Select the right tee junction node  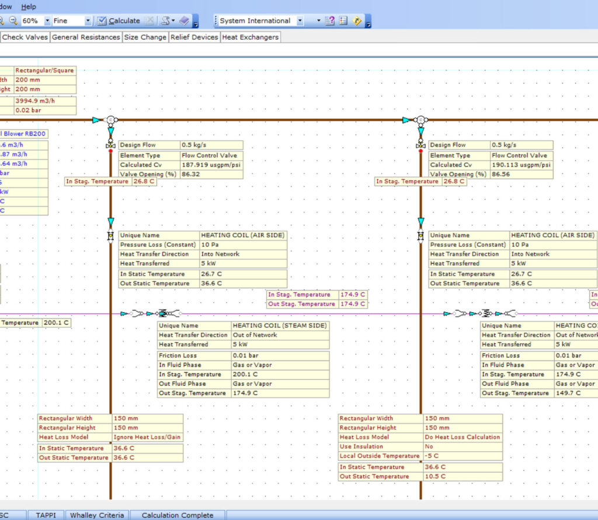point(420,120)
